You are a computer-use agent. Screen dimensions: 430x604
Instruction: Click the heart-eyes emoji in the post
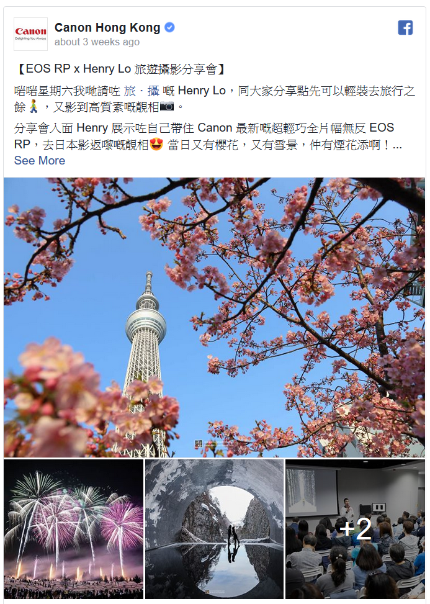click(x=156, y=145)
